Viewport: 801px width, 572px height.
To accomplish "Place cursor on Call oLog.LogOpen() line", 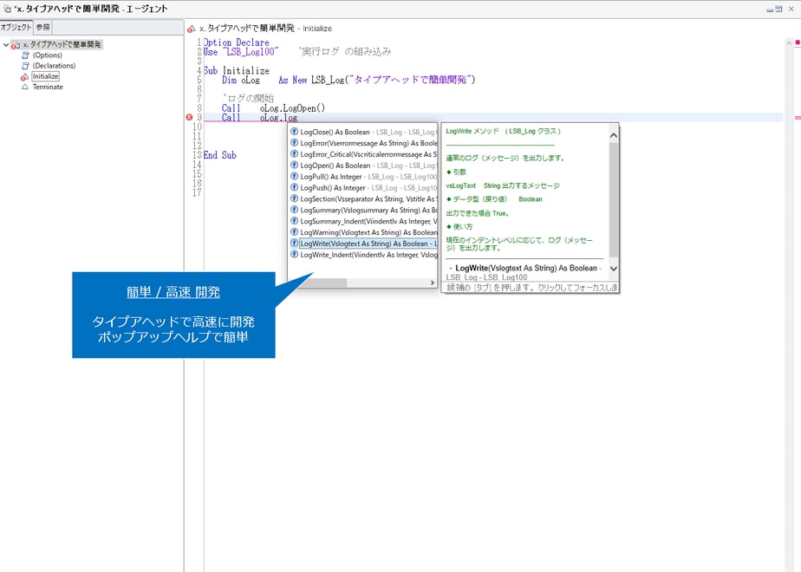I will point(273,108).
